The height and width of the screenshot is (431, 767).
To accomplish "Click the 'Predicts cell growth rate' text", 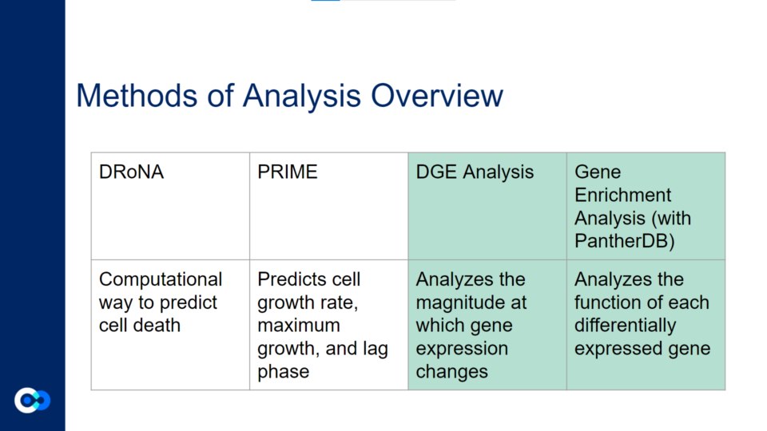I will 308,291.
